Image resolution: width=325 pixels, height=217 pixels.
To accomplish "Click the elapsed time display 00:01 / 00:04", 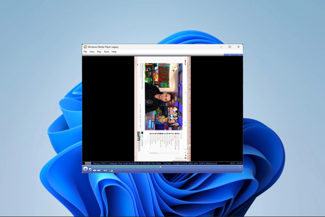I will (236, 163).
